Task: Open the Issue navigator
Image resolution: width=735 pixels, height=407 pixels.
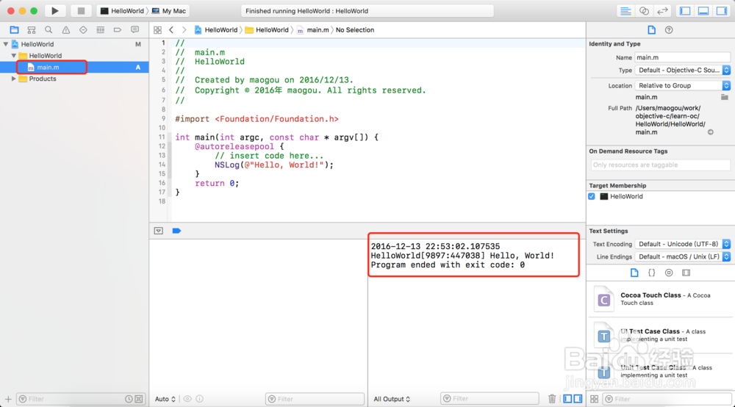Action: coord(65,30)
